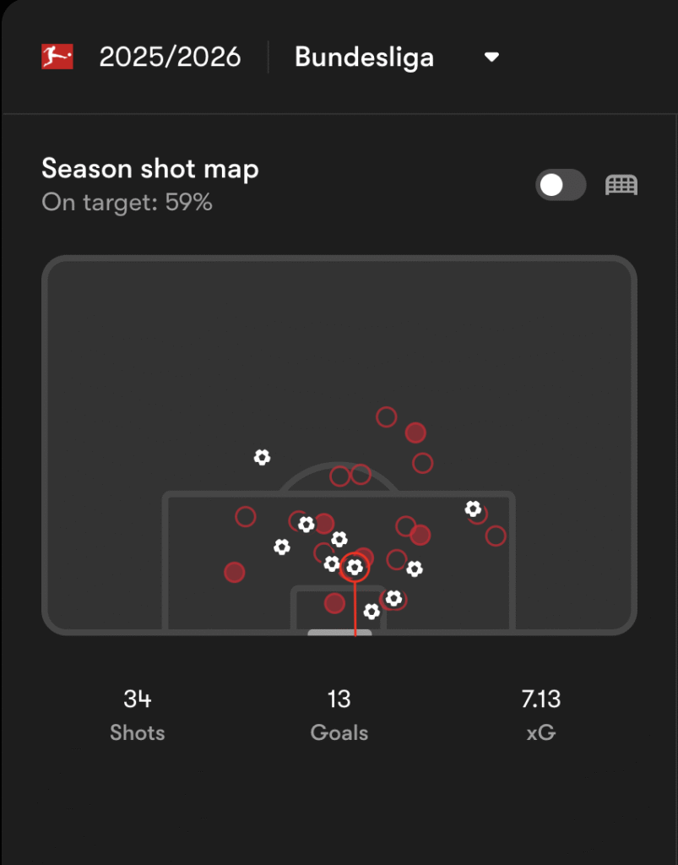This screenshot has height=865, width=678.
Task: Select the rightmost hollow shot circle
Action: point(496,536)
